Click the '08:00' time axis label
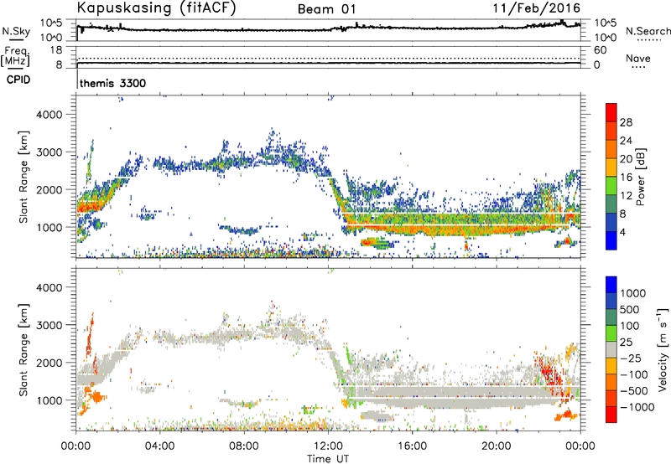The image size is (671, 464). pyautogui.click(x=243, y=446)
